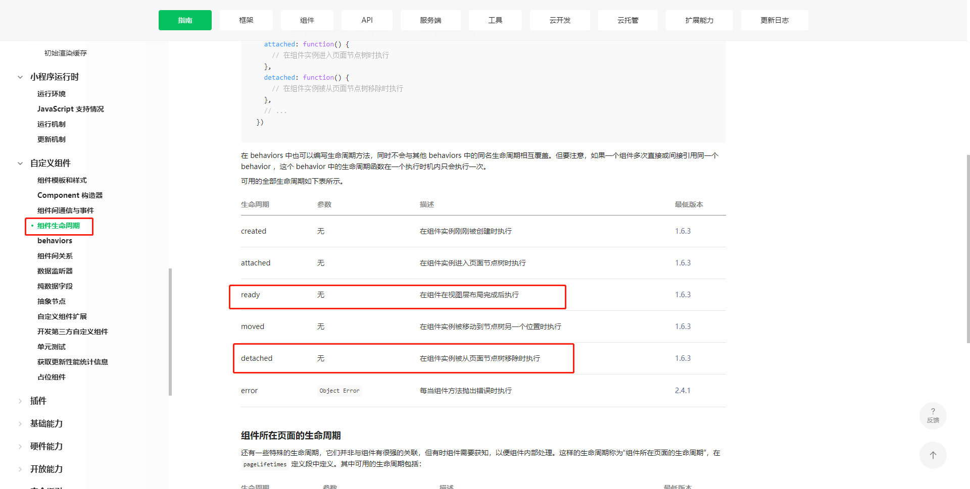This screenshot has width=970, height=489.
Task: Click the 组件所在页面的生命周期 heading
Action: [290, 436]
